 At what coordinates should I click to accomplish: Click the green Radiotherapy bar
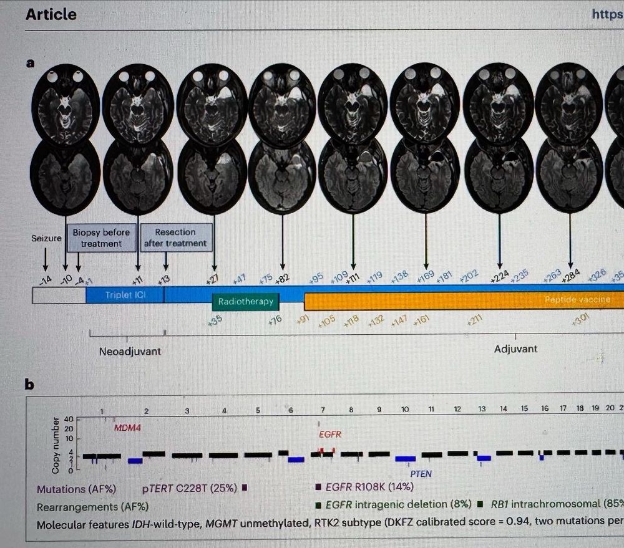tap(245, 302)
